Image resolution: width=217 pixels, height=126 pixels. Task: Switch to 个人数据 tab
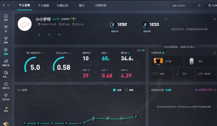point(43,5)
